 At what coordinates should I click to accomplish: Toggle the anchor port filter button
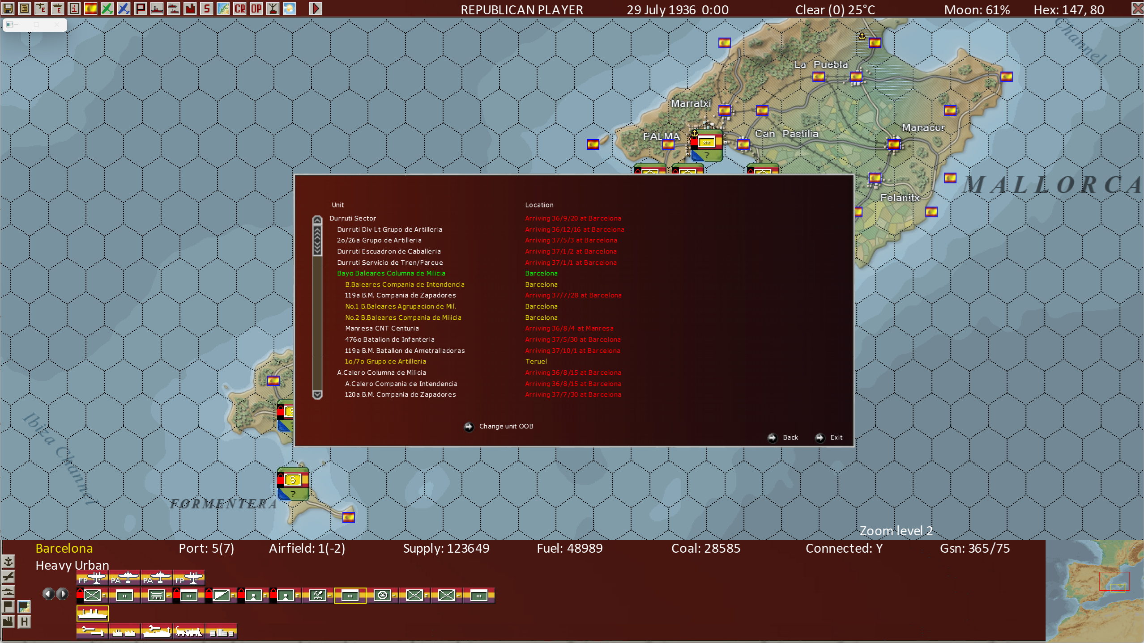point(8,562)
